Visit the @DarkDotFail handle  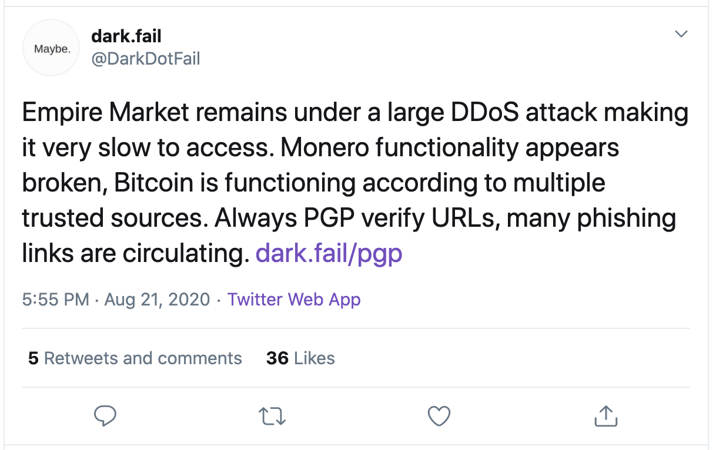[x=146, y=58]
